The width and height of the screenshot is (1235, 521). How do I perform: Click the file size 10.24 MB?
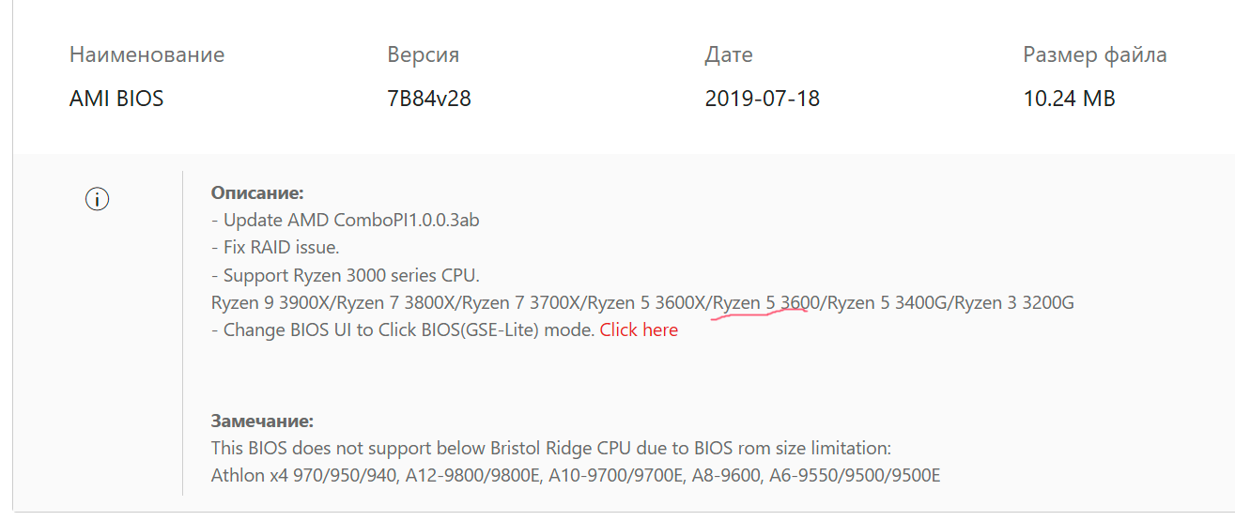1069,99
